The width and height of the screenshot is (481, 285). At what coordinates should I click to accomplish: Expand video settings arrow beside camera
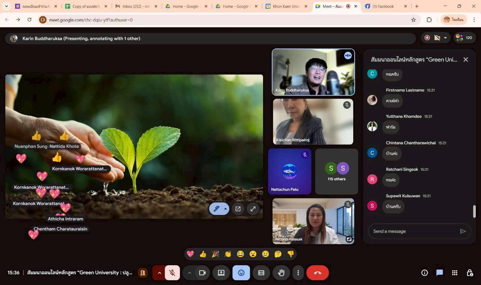pyautogui.click(x=189, y=273)
